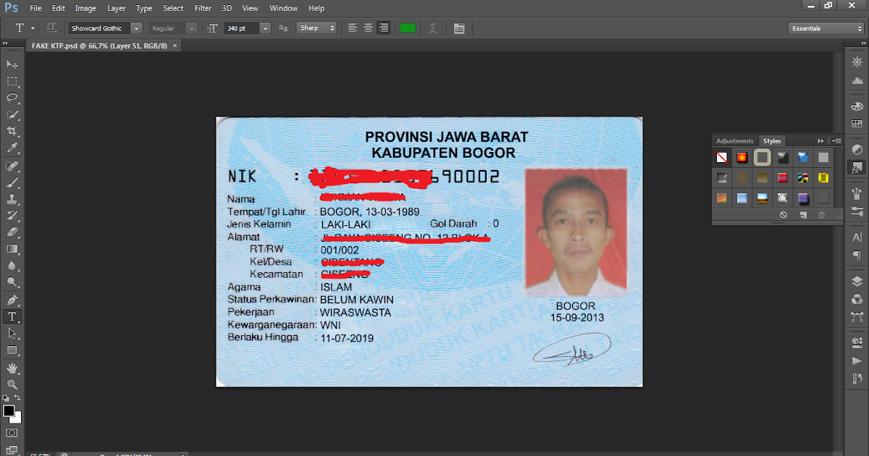Viewport: 869px width, 456px height.
Task: Select the Pen tool
Action: point(12,300)
